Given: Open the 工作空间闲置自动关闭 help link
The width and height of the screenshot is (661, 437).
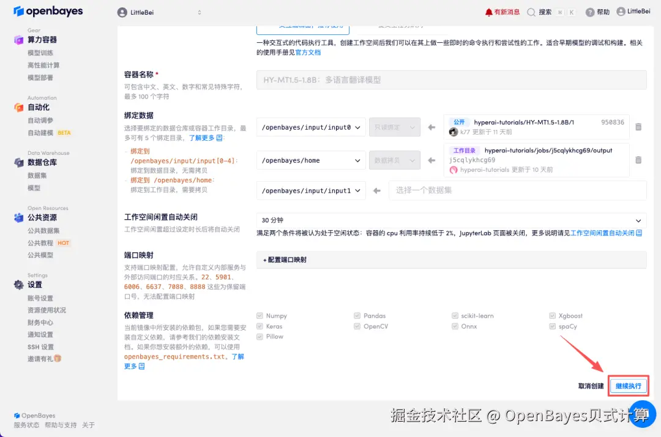Looking at the screenshot, I should tap(602, 233).
